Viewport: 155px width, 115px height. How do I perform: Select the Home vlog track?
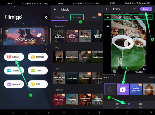click(x=85, y=57)
